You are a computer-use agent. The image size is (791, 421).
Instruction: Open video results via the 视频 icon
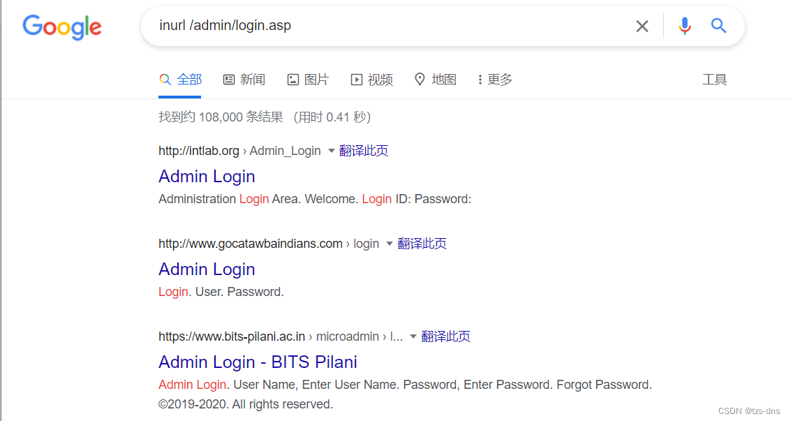(371, 79)
